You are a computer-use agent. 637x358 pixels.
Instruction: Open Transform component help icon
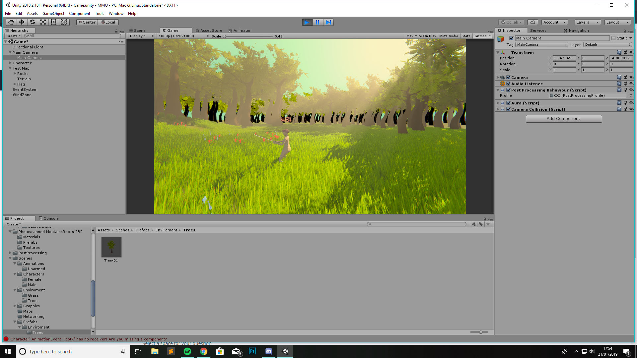[x=619, y=52]
